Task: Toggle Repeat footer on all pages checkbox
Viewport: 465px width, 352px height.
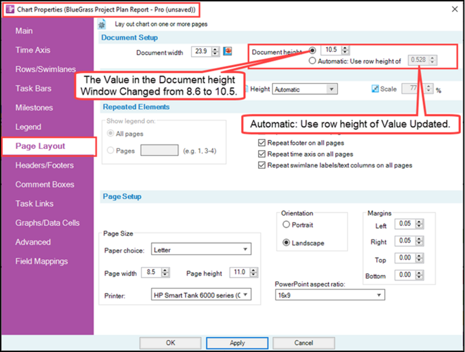Action: click(262, 143)
